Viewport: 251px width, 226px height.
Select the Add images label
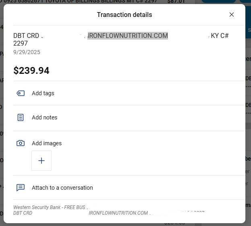[x=46, y=143]
